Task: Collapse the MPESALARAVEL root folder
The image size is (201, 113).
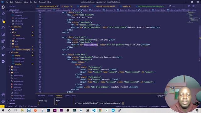Action: pos(14,10)
